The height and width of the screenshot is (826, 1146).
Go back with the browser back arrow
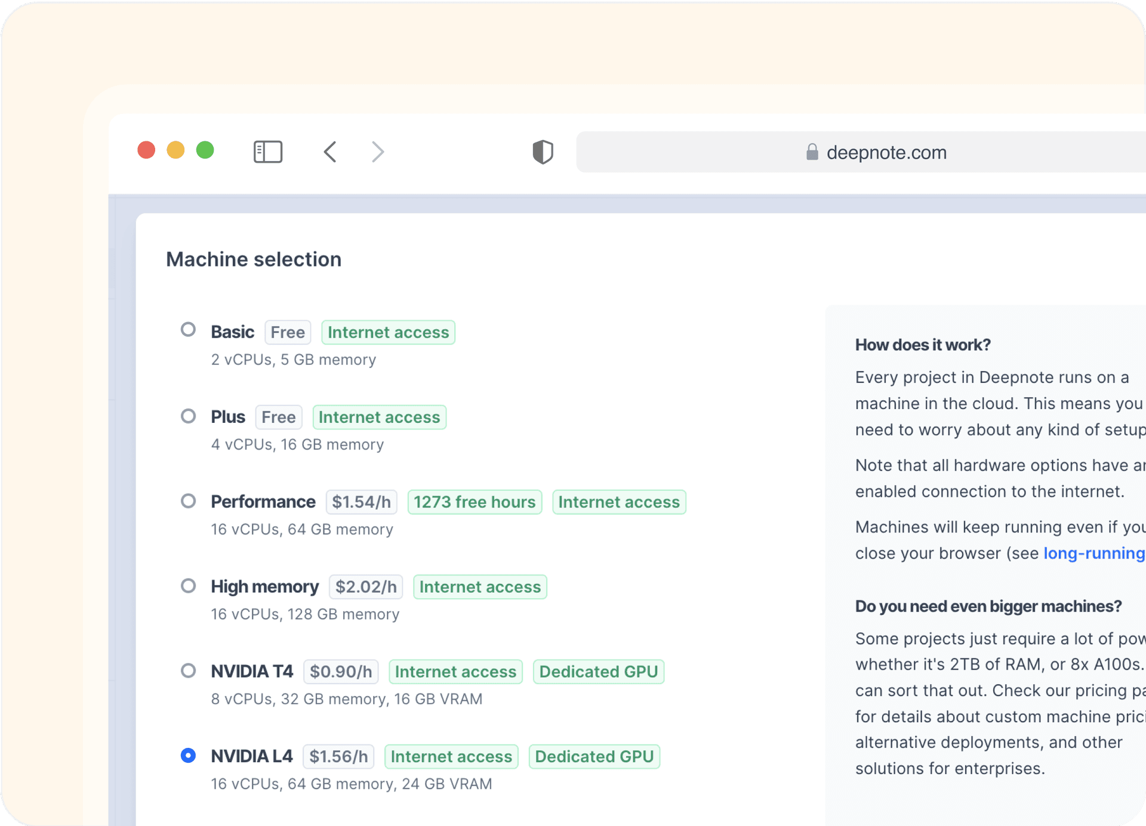(330, 151)
